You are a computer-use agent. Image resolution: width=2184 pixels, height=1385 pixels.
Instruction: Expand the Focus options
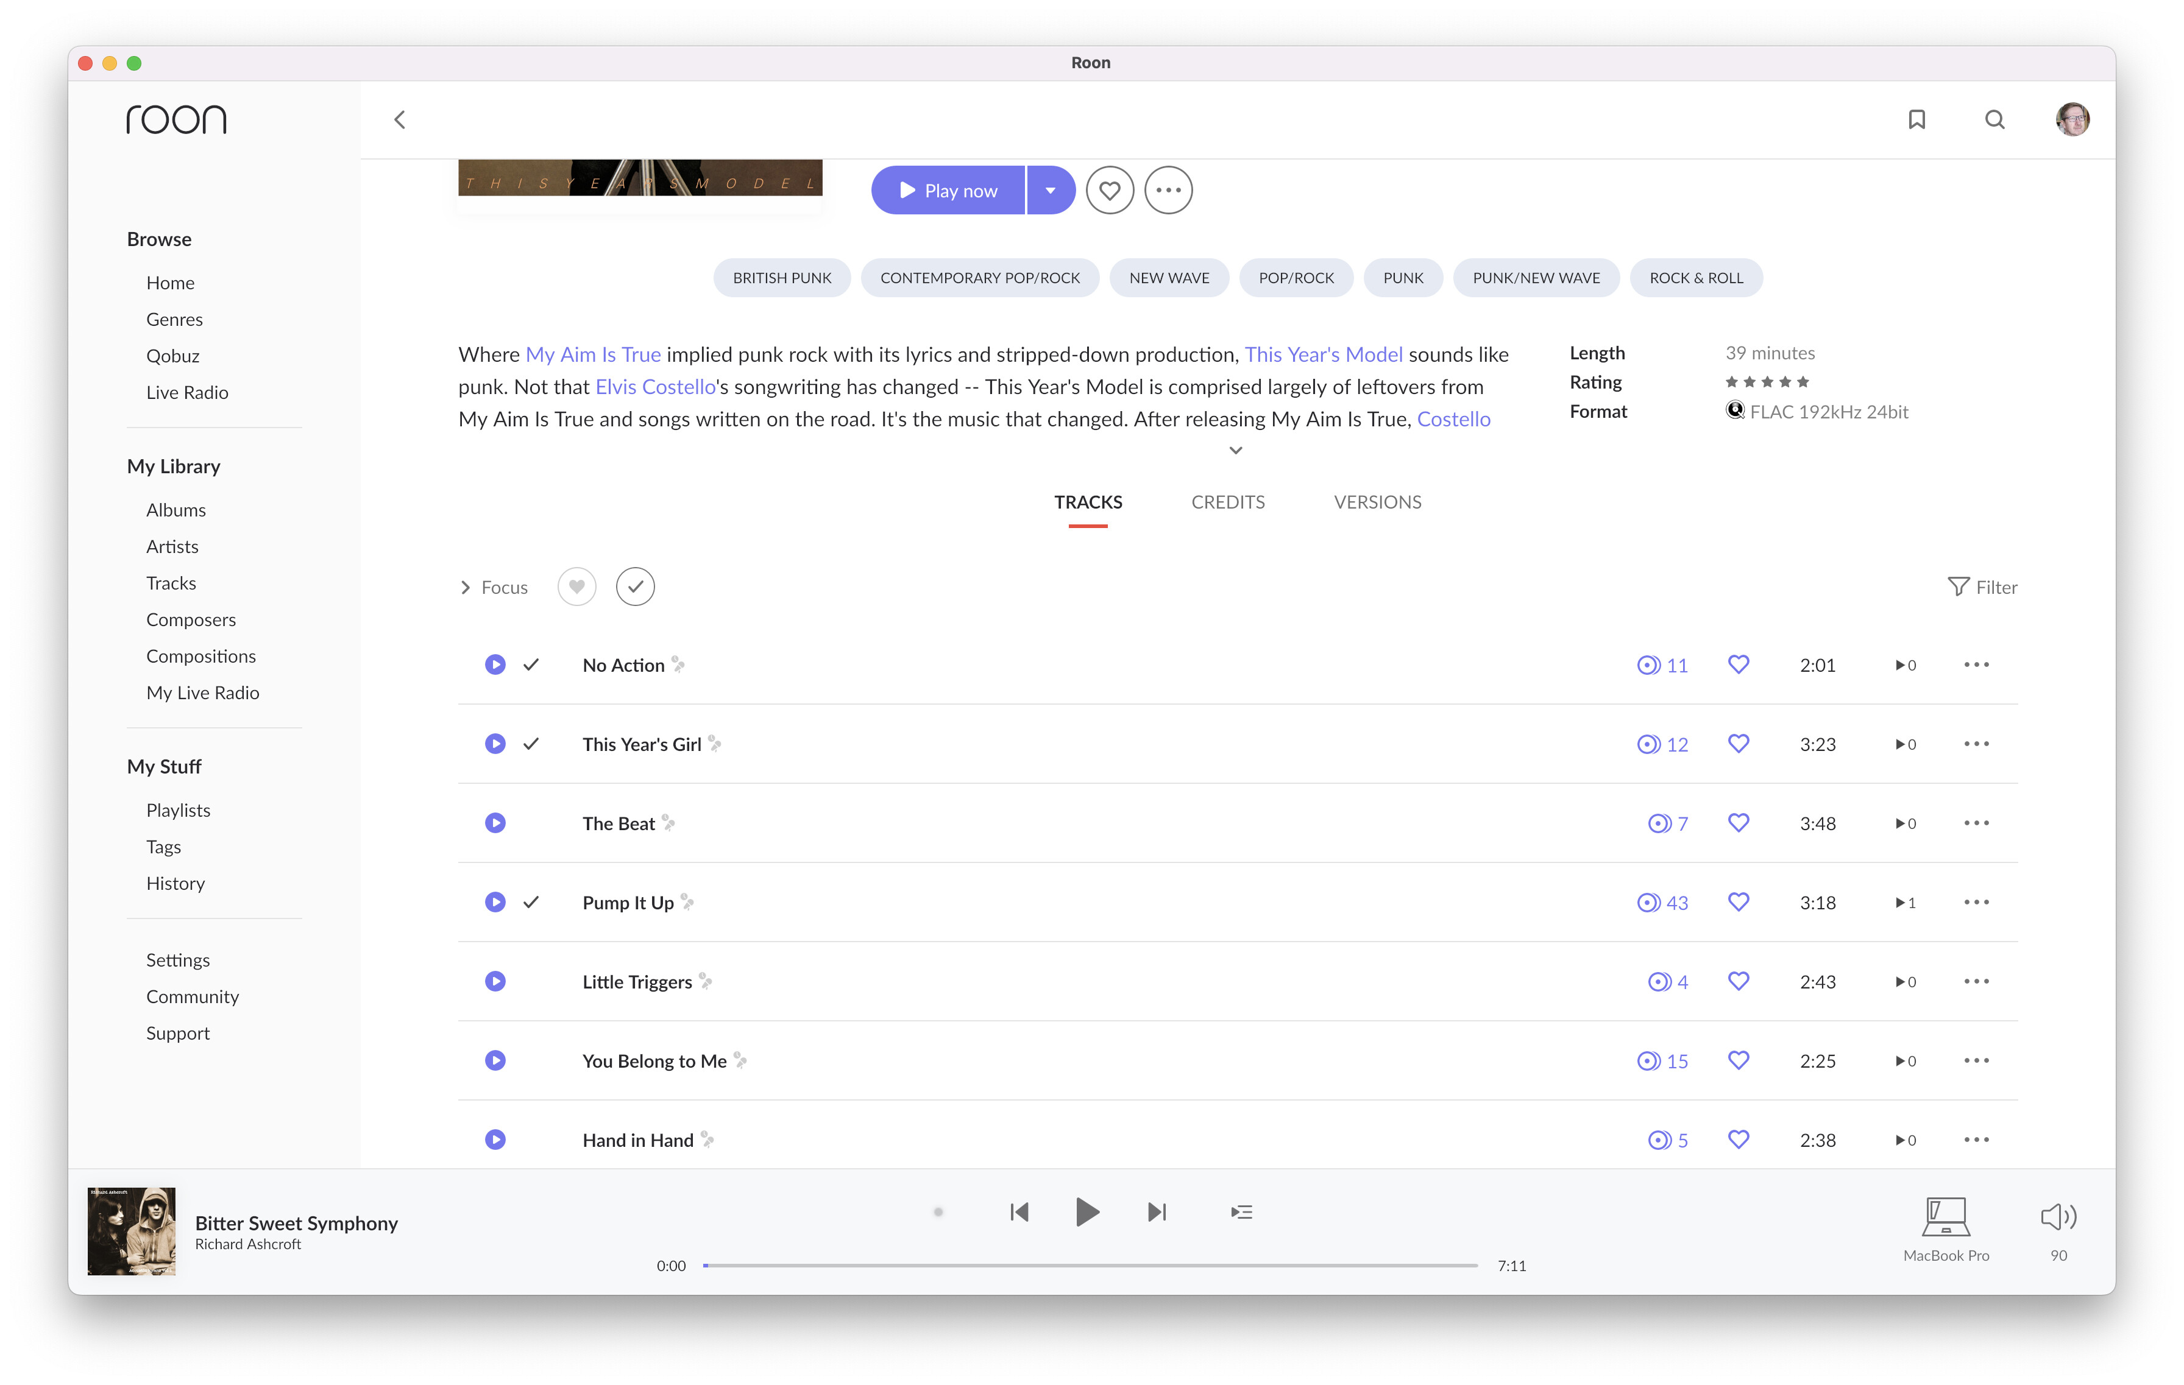pos(494,587)
